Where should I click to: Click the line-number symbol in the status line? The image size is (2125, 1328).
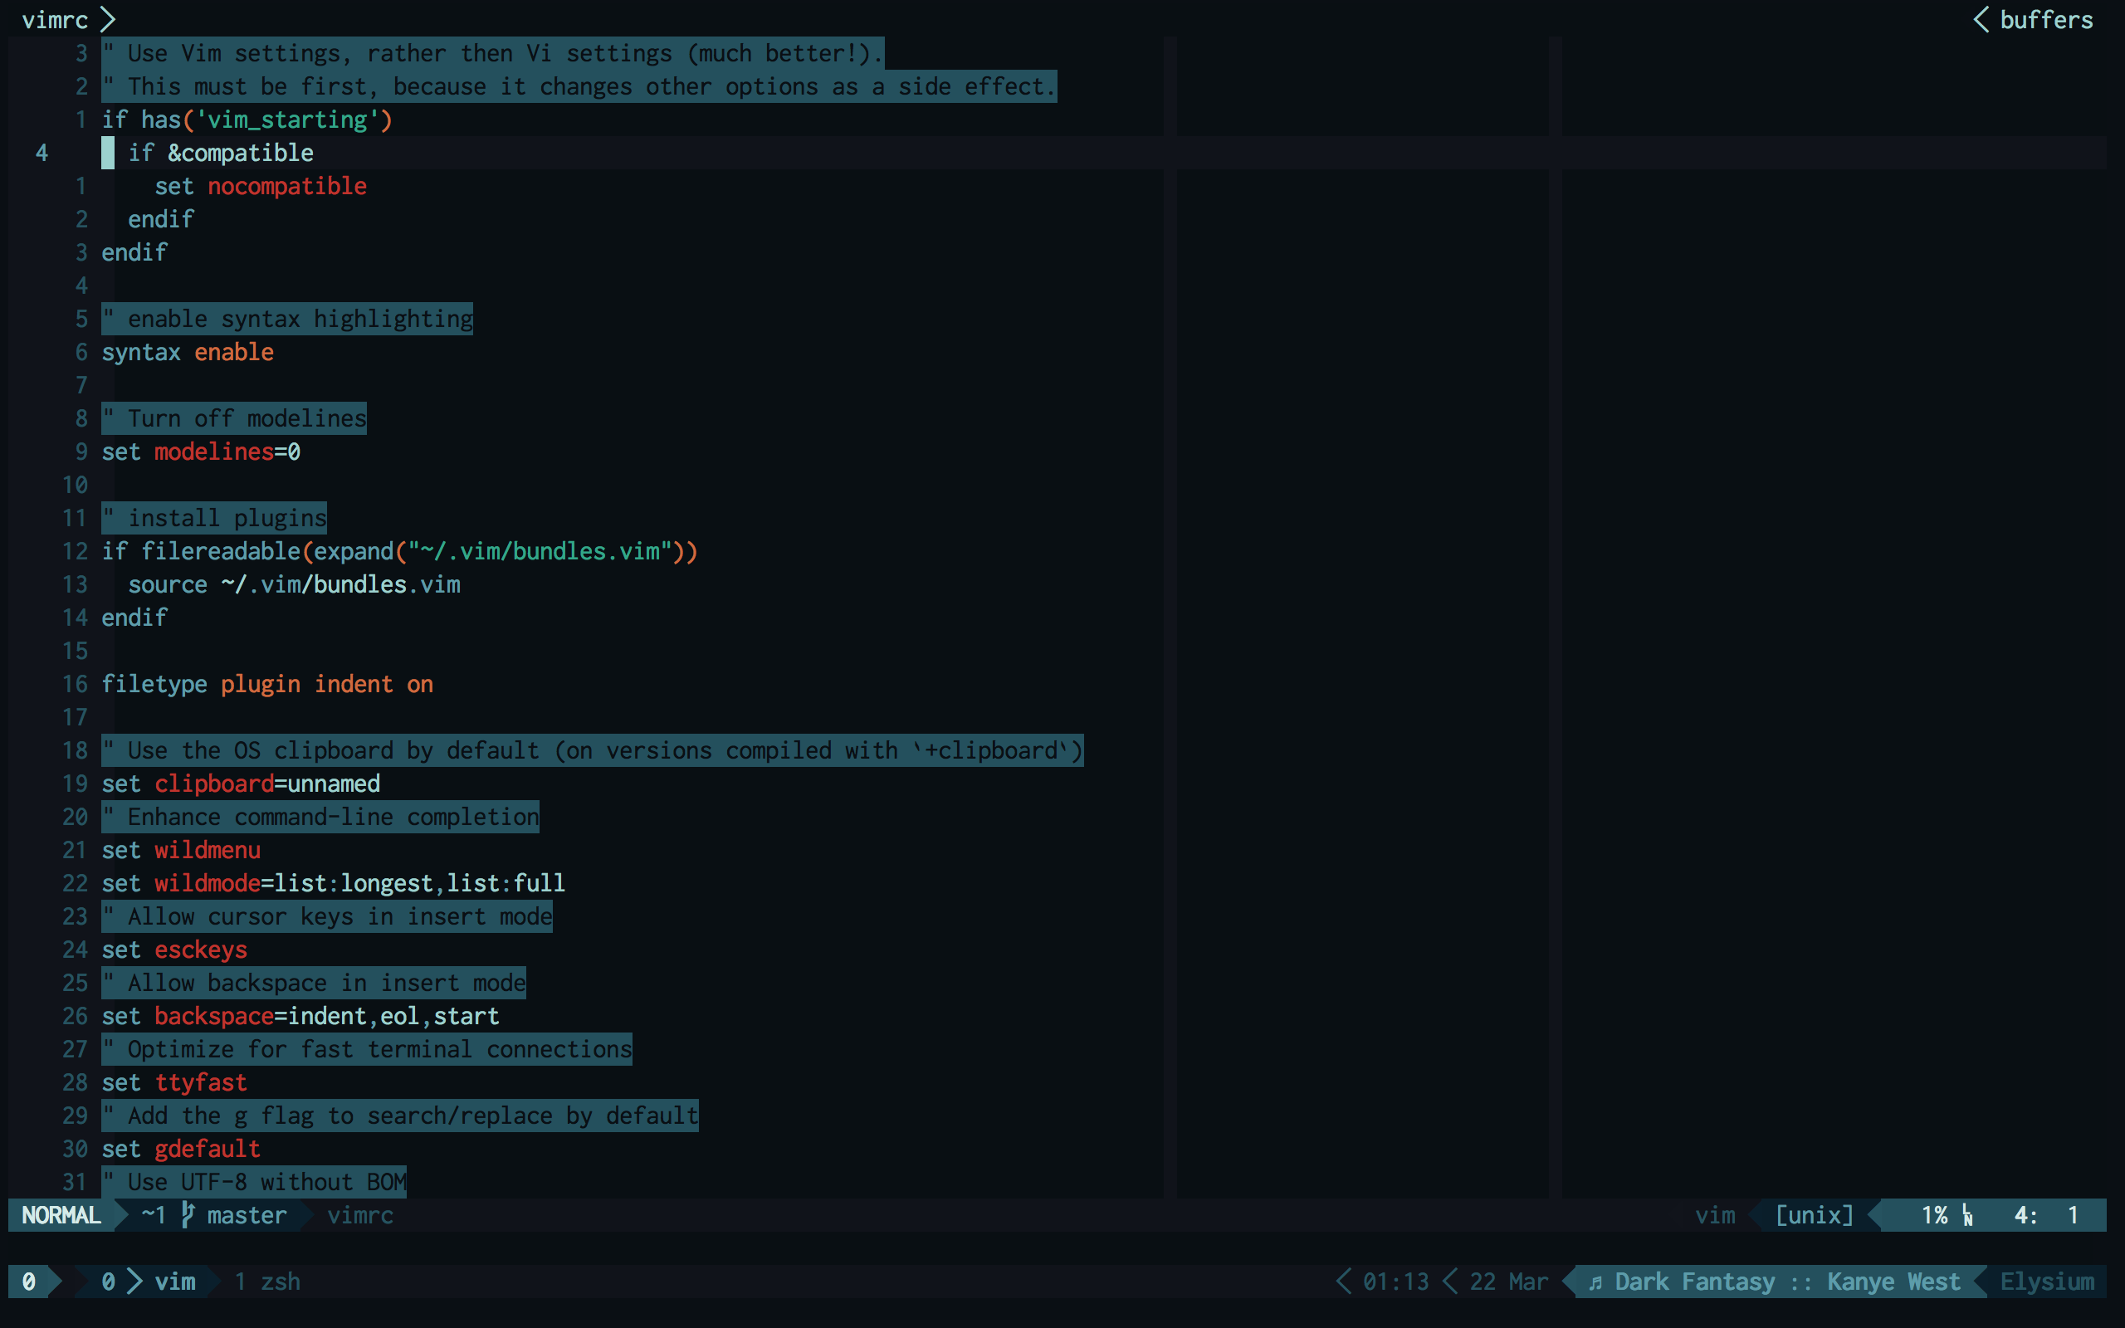tap(1968, 1216)
